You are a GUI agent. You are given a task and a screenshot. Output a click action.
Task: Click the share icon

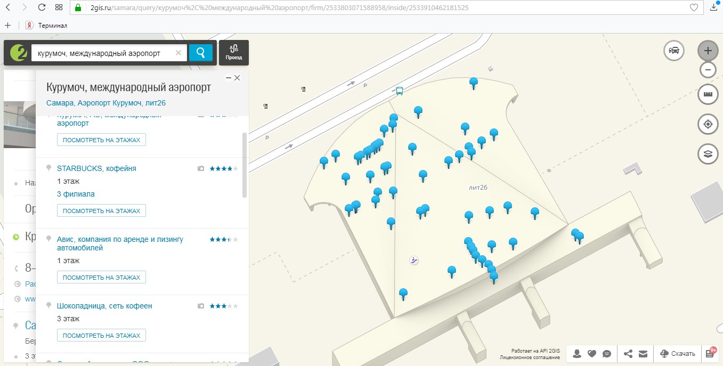[628, 353]
